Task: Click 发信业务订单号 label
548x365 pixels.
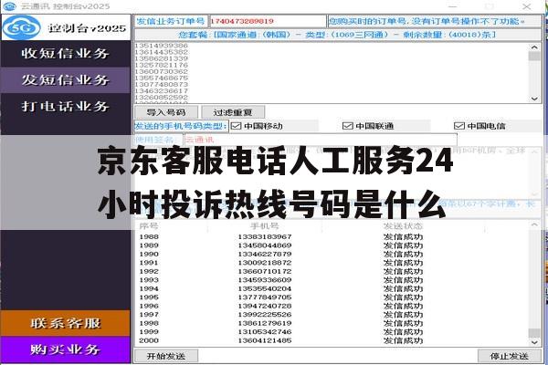Action: tap(171, 21)
